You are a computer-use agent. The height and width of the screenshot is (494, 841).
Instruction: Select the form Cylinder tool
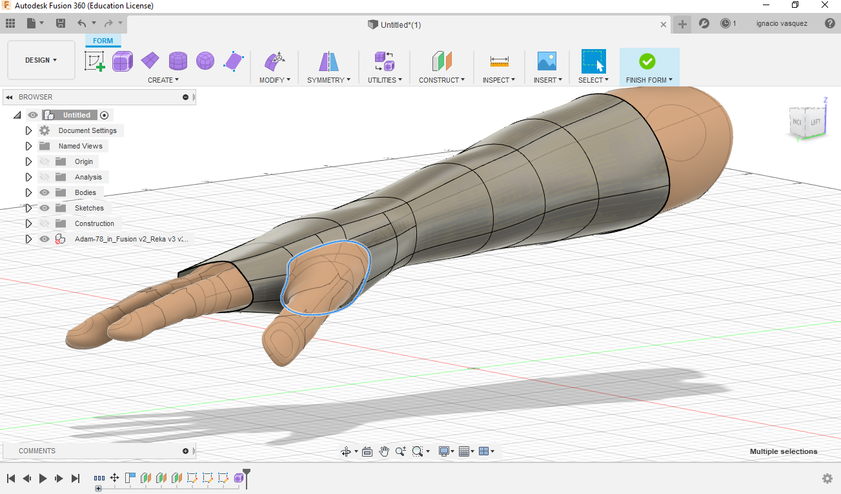tap(178, 61)
